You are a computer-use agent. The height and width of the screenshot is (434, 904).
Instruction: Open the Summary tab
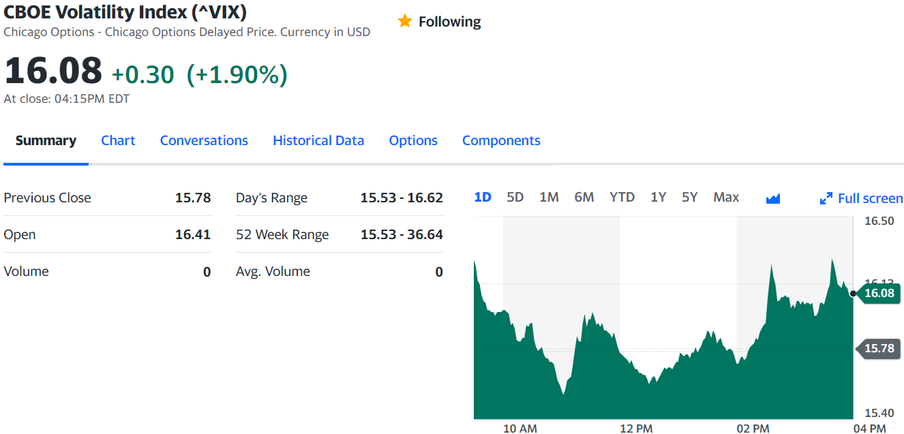click(46, 140)
